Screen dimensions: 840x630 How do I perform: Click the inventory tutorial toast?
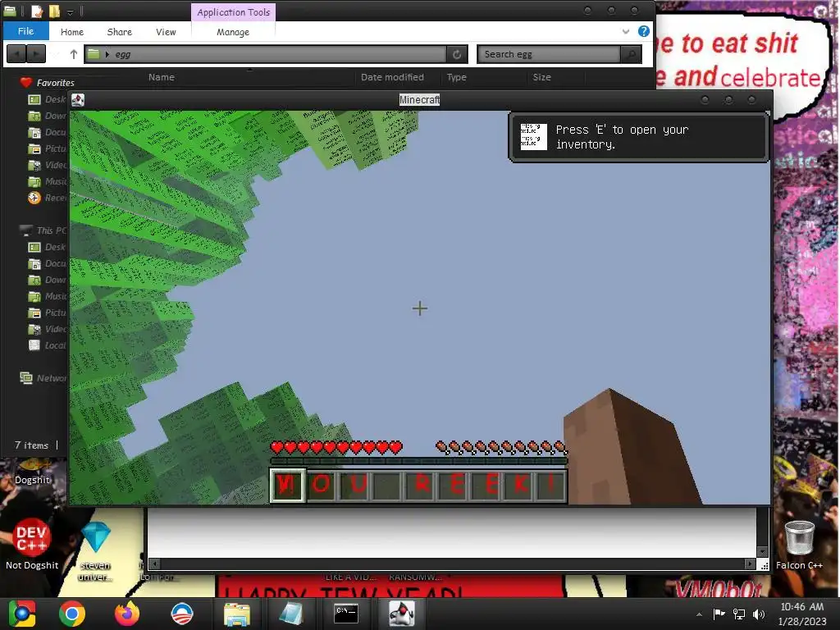638,137
